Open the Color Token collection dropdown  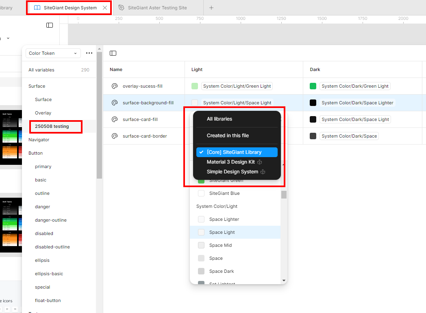[53, 53]
